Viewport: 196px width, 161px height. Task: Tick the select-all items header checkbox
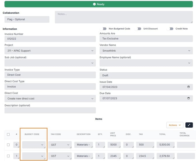[x=8, y=134]
